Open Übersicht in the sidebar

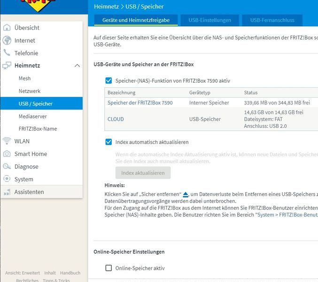coord(27,28)
